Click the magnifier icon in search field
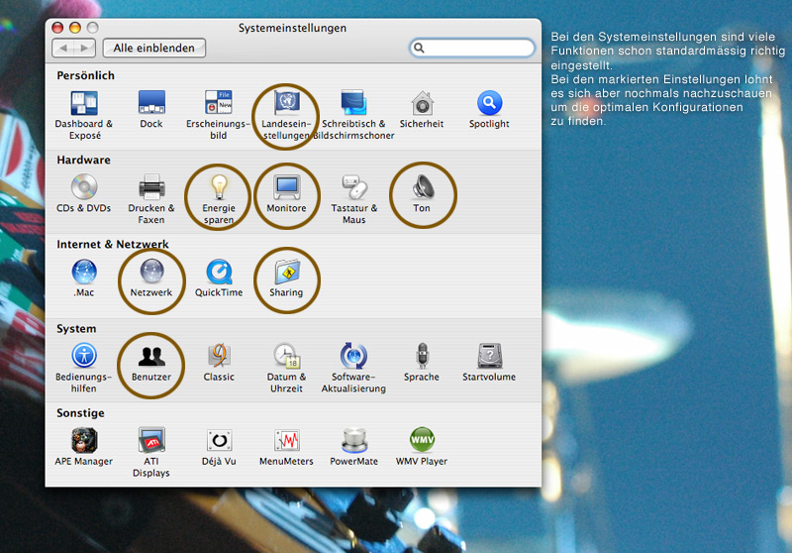This screenshot has width=792, height=553. point(419,48)
